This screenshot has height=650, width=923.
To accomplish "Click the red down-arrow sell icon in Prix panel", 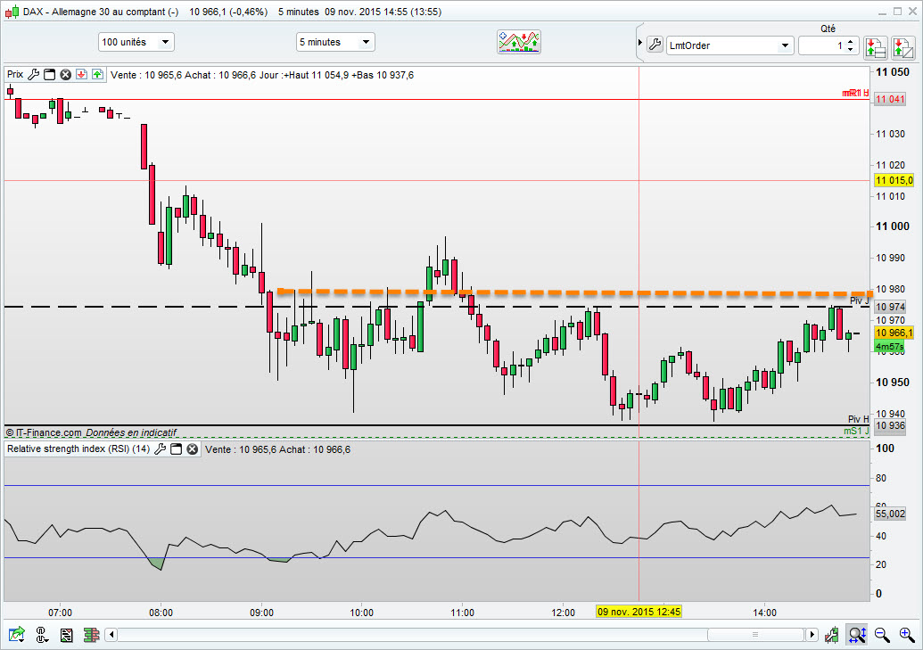I will pos(82,74).
